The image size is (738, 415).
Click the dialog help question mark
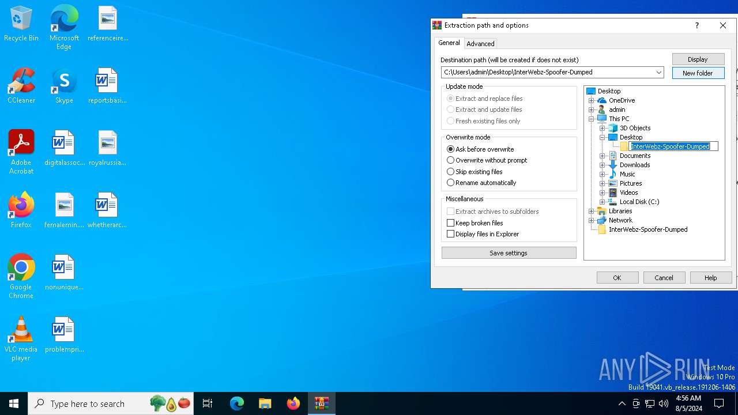[696, 25]
